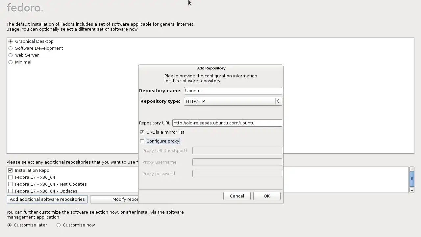
Task: Click the Repository URL label
Action: (x=155, y=123)
